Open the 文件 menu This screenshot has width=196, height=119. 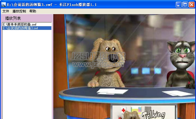click(6, 11)
